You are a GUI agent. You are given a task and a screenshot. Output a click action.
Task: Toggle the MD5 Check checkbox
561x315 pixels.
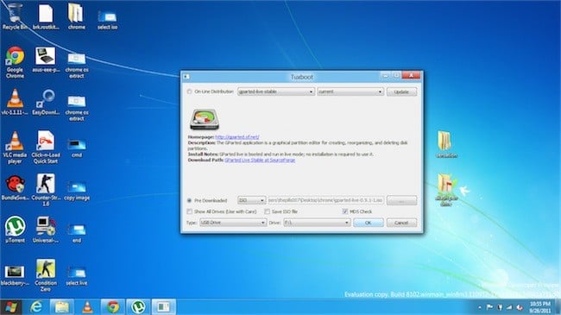tap(345, 211)
